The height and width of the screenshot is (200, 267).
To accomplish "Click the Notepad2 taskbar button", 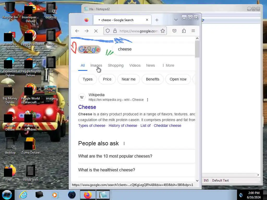I will pos(103,195).
